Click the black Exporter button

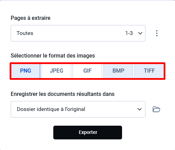pos(88,133)
